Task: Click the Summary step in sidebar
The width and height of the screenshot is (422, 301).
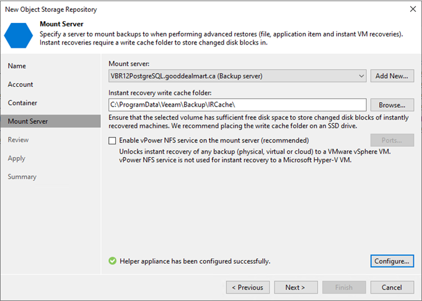Action: (22, 177)
